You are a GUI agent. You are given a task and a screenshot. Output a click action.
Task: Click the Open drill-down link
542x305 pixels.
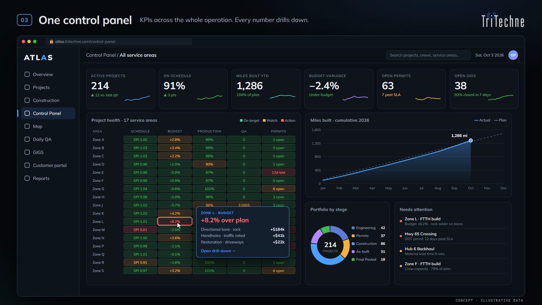[x=218, y=251]
